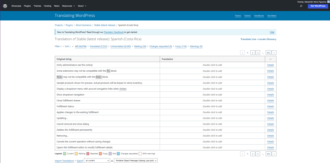
Task: Click the bottom previous page arrow
Action: 242,154
